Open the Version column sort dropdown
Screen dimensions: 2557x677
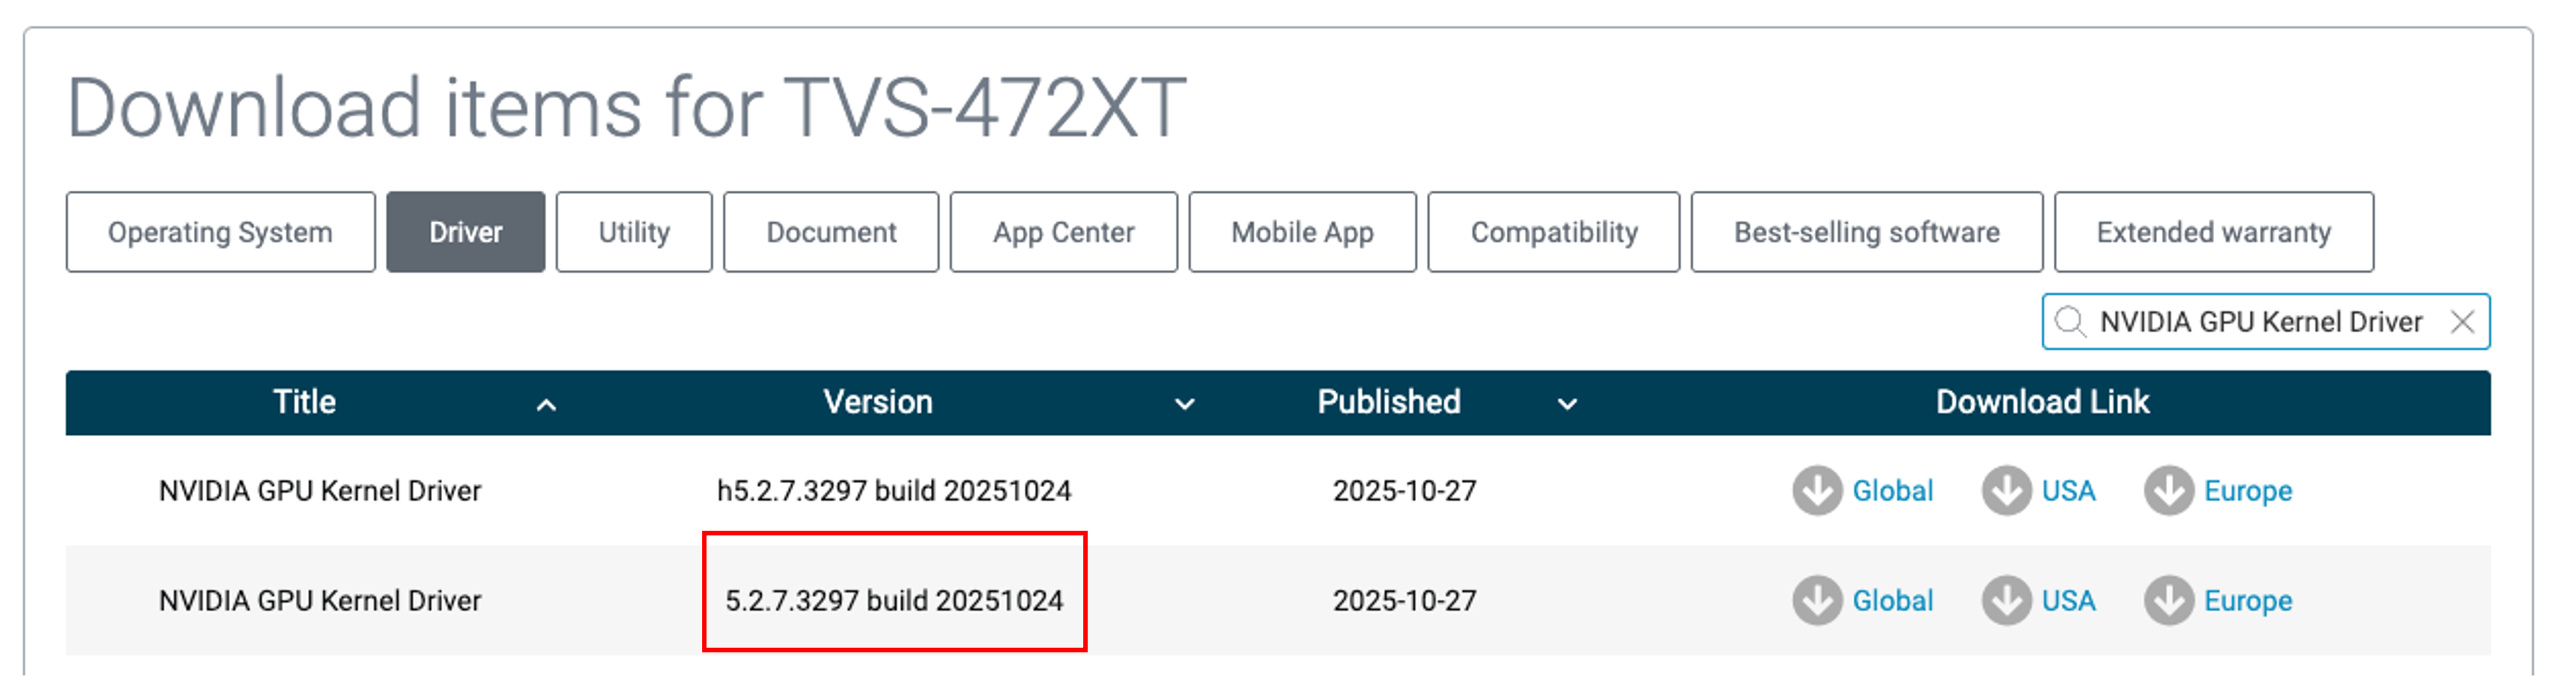(x=1181, y=405)
